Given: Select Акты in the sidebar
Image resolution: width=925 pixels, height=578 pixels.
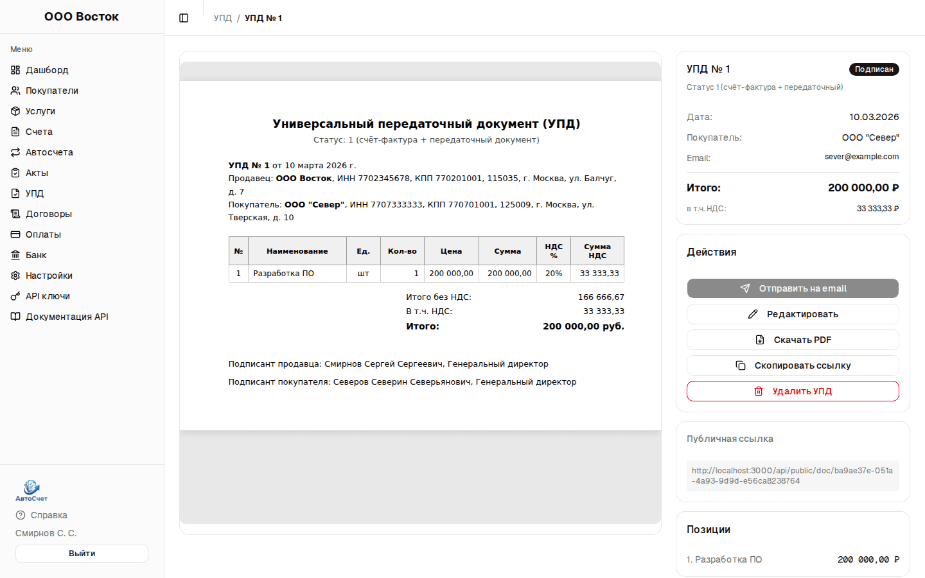Looking at the screenshot, I should click(82, 173).
